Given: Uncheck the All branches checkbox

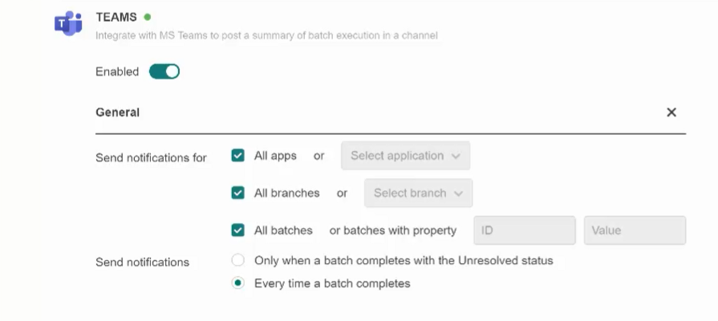Looking at the screenshot, I should point(237,193).
